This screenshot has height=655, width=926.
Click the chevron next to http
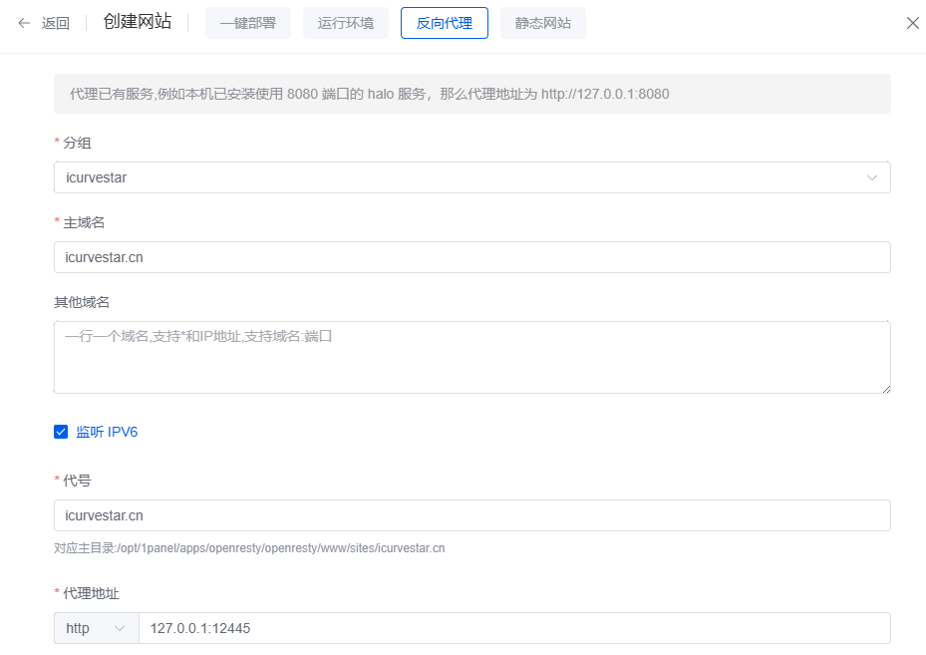[x=121, y=628]
